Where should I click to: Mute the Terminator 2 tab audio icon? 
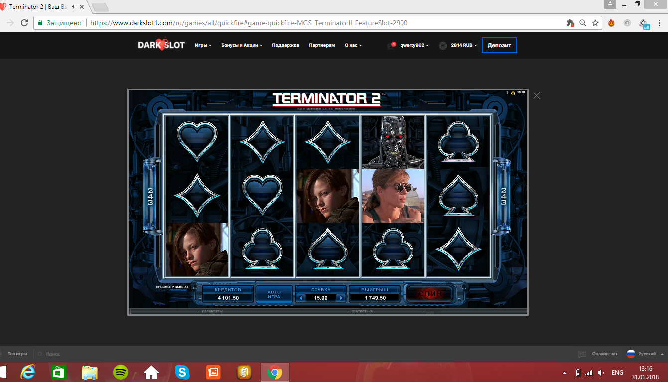(74, 7)
